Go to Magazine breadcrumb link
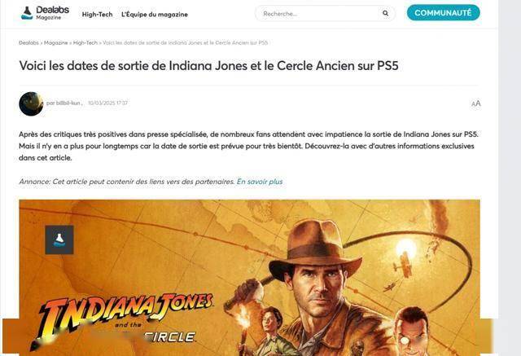This screenshot has height=356, width=521. click(56, 42)
